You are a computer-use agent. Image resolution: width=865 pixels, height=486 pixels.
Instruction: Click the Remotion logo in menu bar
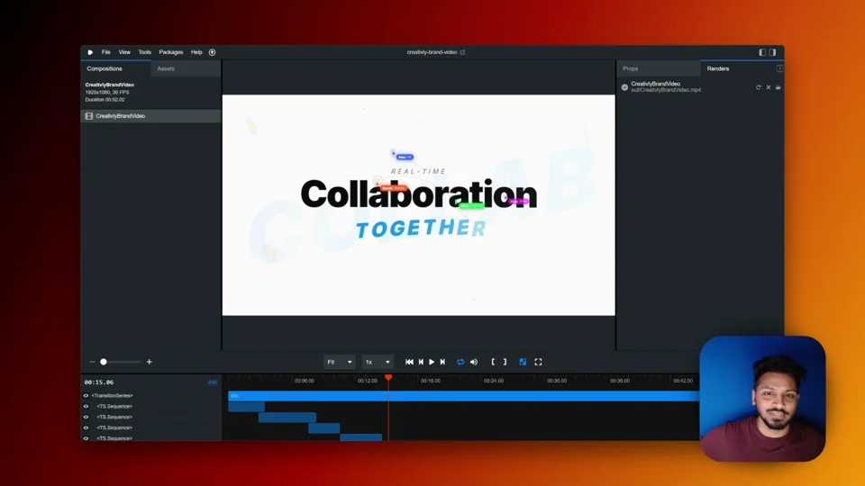(90, 52)
